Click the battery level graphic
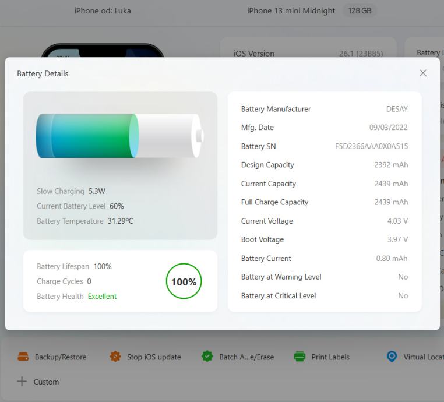Screen dimensions: 444x402 (119, 136)
